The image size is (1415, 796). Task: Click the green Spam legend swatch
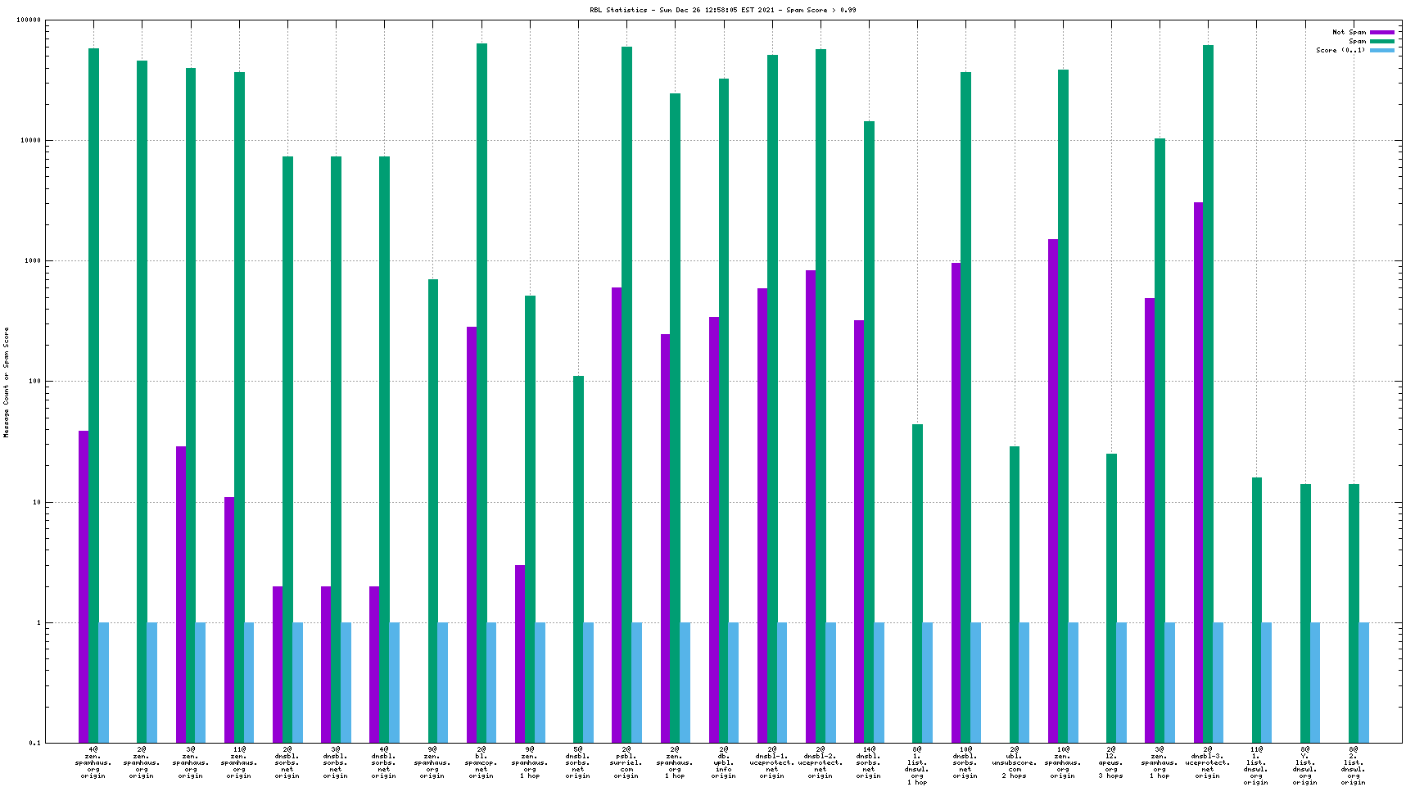click(1381, 41)
